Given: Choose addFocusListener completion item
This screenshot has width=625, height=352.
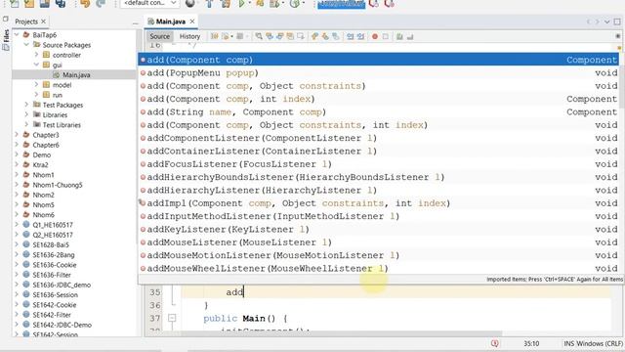Looking at the screenshot, I should (379, 164).
